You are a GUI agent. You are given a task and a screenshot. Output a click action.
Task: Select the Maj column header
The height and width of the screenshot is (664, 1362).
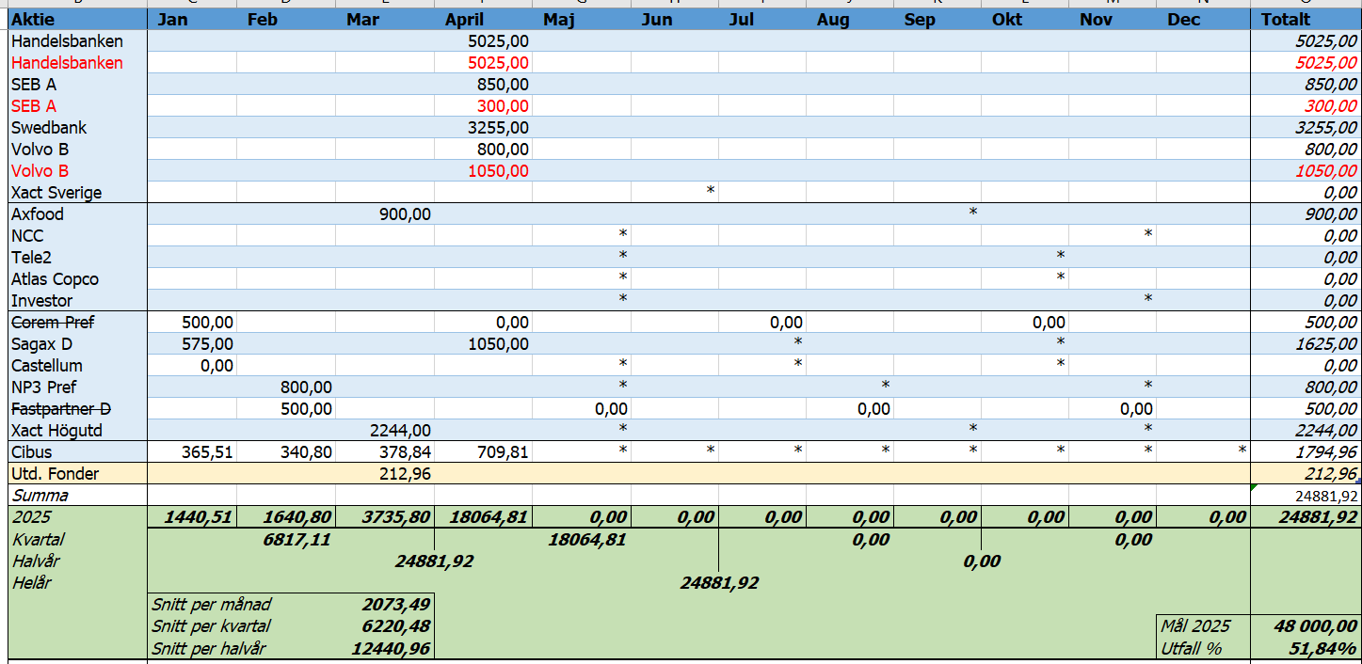(x=581, y=20)
